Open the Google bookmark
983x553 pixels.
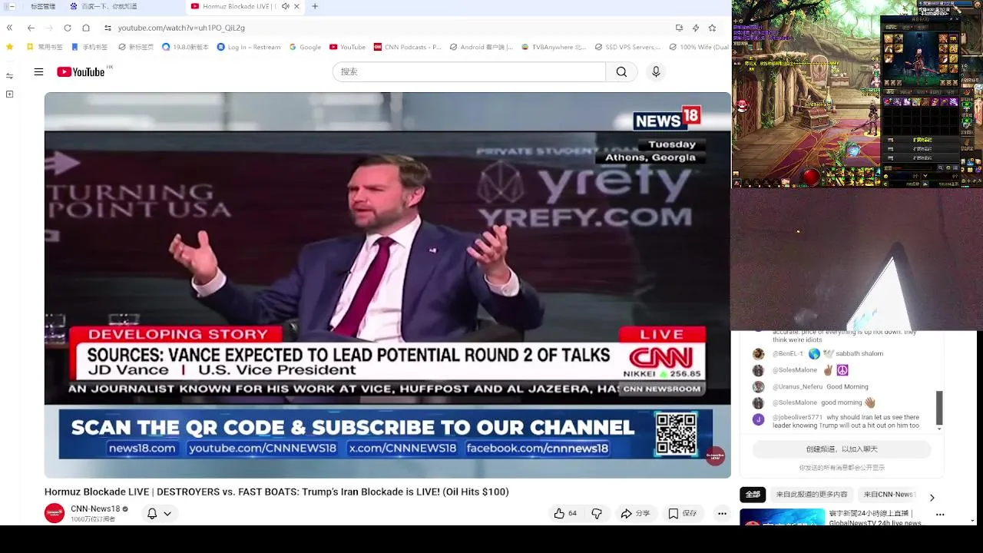(305, 47)
